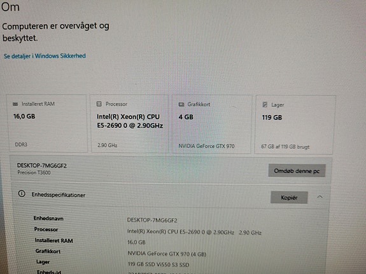Viewport: 366px width, 274px height.
Task: Click the Lager storage icon
Action: tap(265, 104)
